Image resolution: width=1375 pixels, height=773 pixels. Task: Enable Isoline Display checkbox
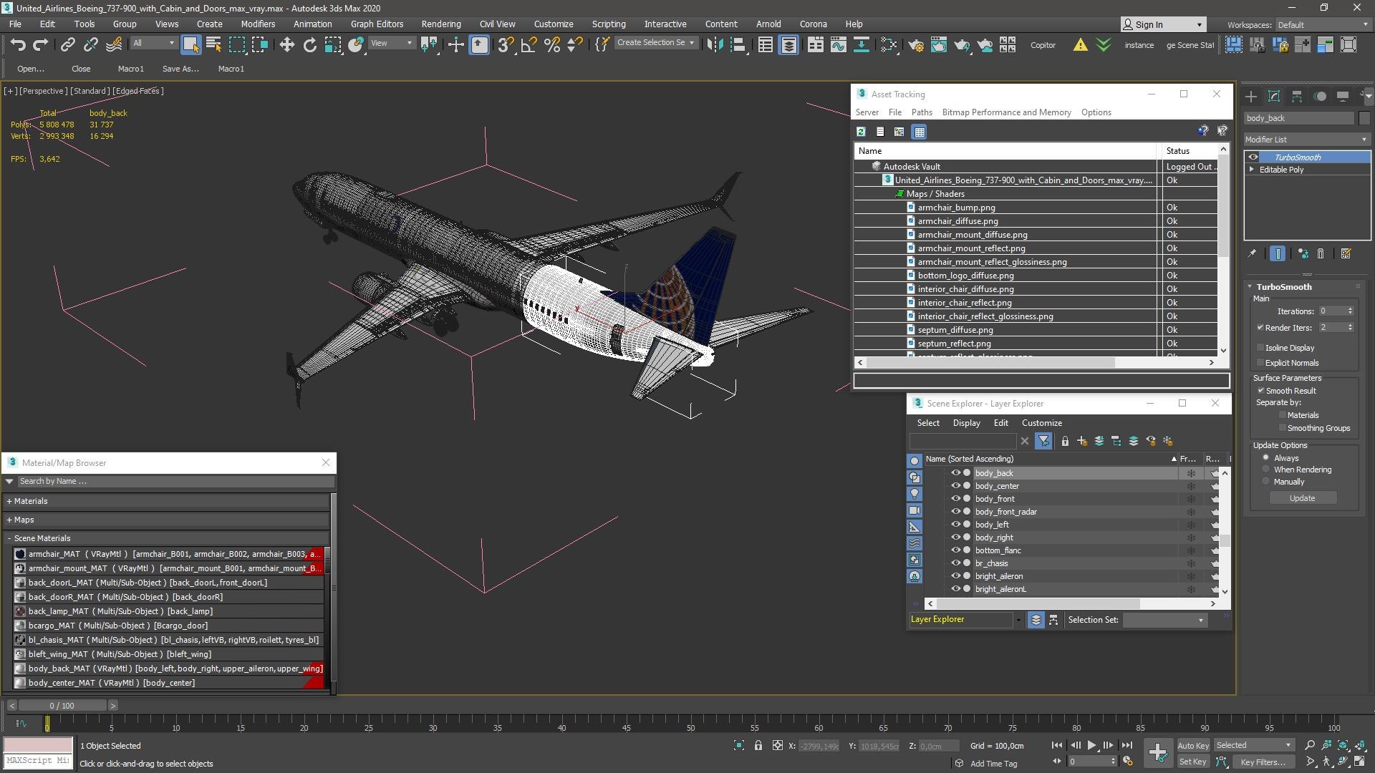coord(1260,348)
